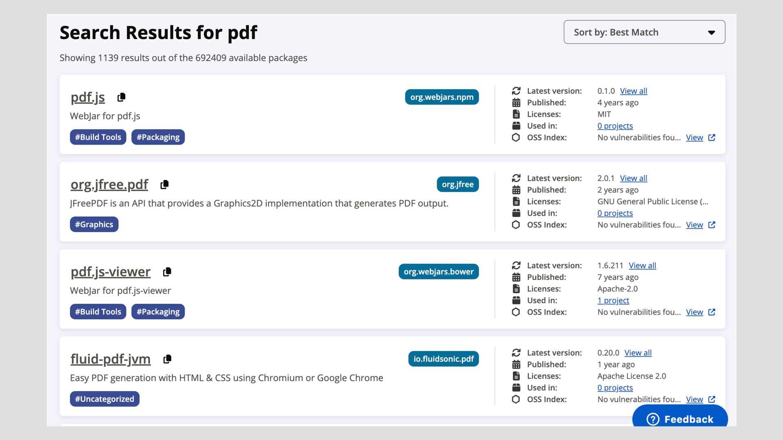
Task: Filter by the #Graphics tag
Action: (94, 224)
